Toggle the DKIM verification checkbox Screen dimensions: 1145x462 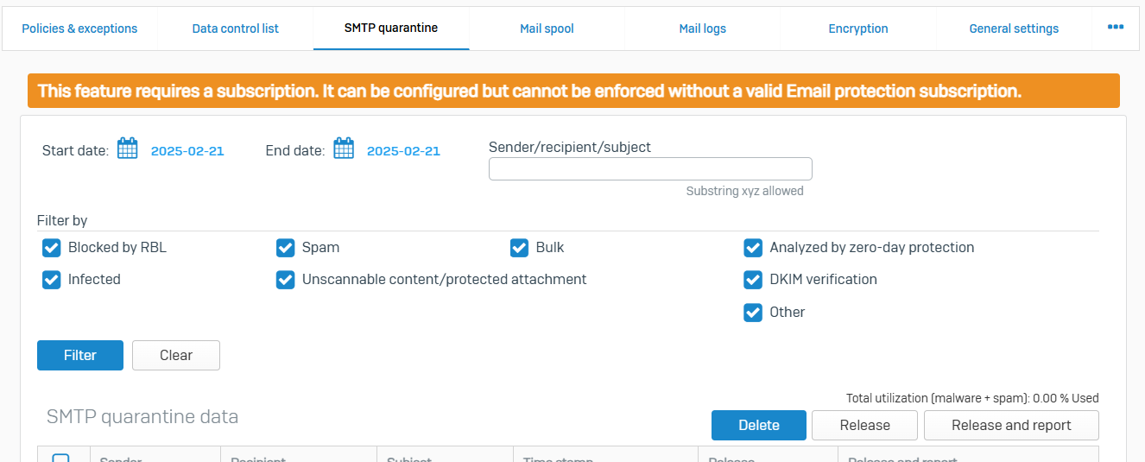(x=753, y=280)
